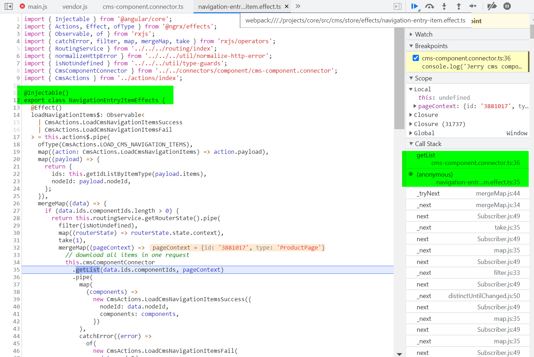Select the _next distinctUntilChanged.js:50 frame
Screen dimensions: 534x357
tap(468, 296)
